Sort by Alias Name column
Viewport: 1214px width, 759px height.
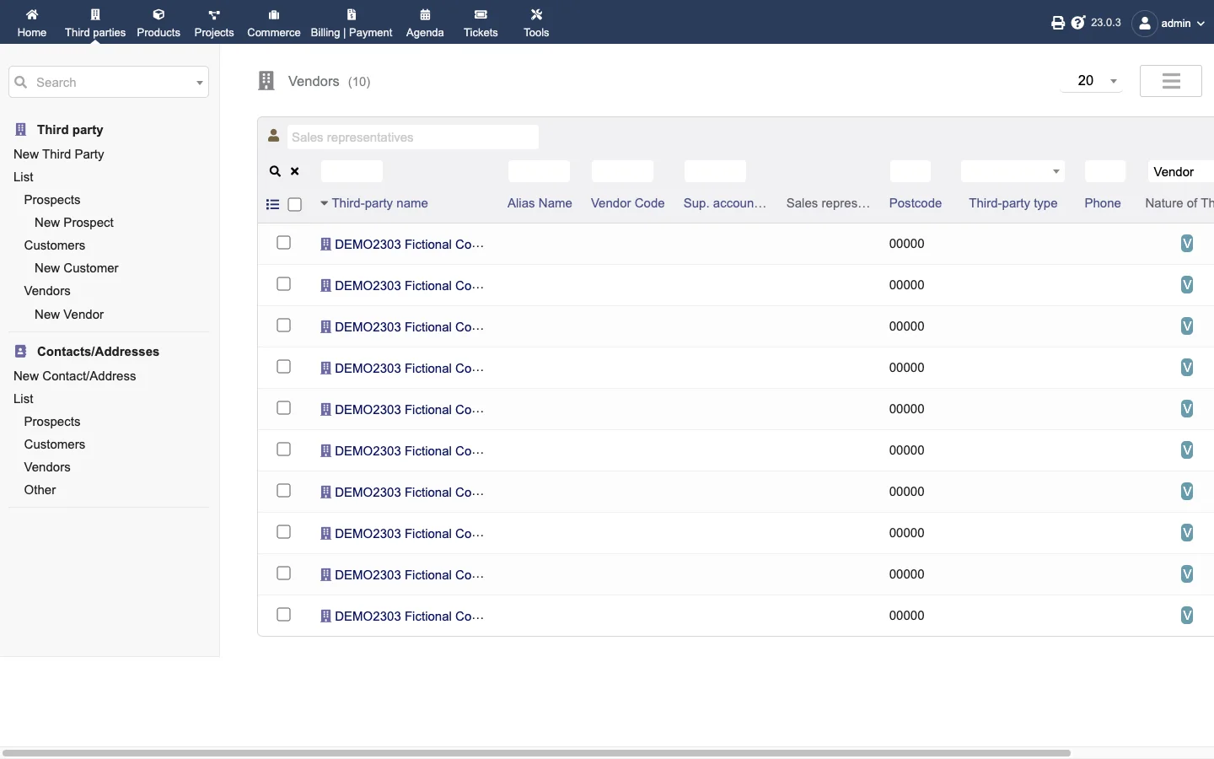click(540, 203)
